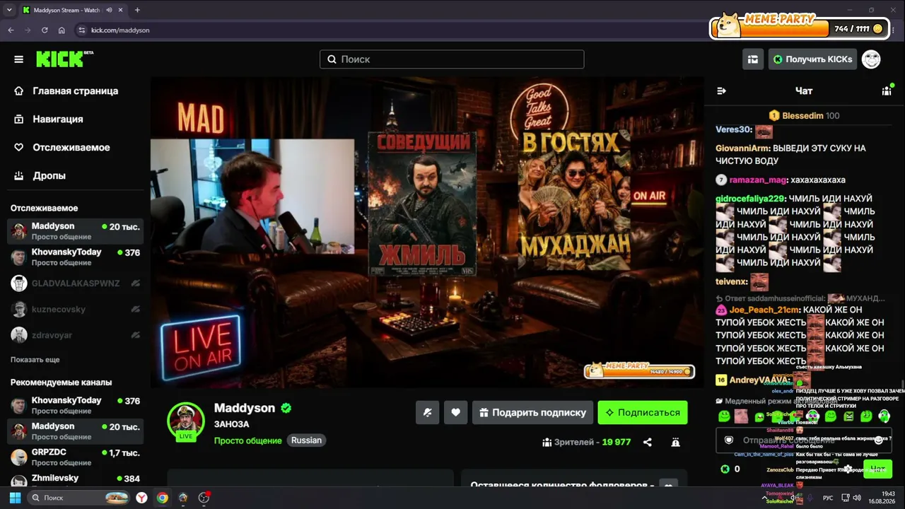Open offline channel zdravoyar
The height and width of the screenshot is (509, 905).
click(x=76, y=335)
